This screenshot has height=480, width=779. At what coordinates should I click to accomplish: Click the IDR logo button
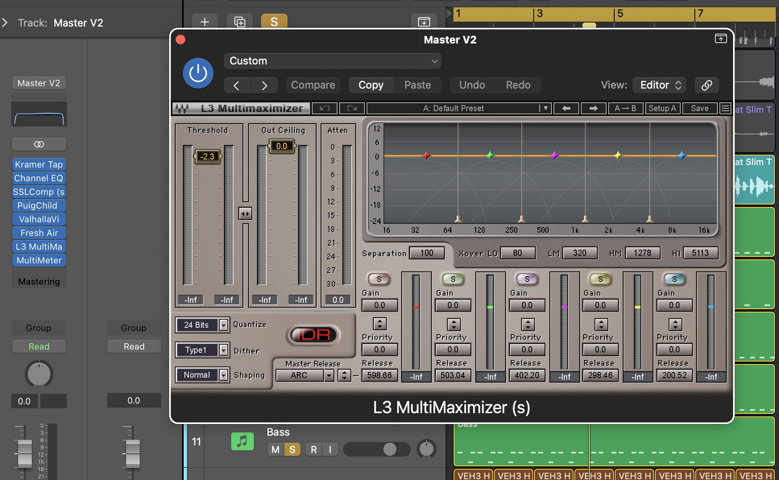pos(314,335)
